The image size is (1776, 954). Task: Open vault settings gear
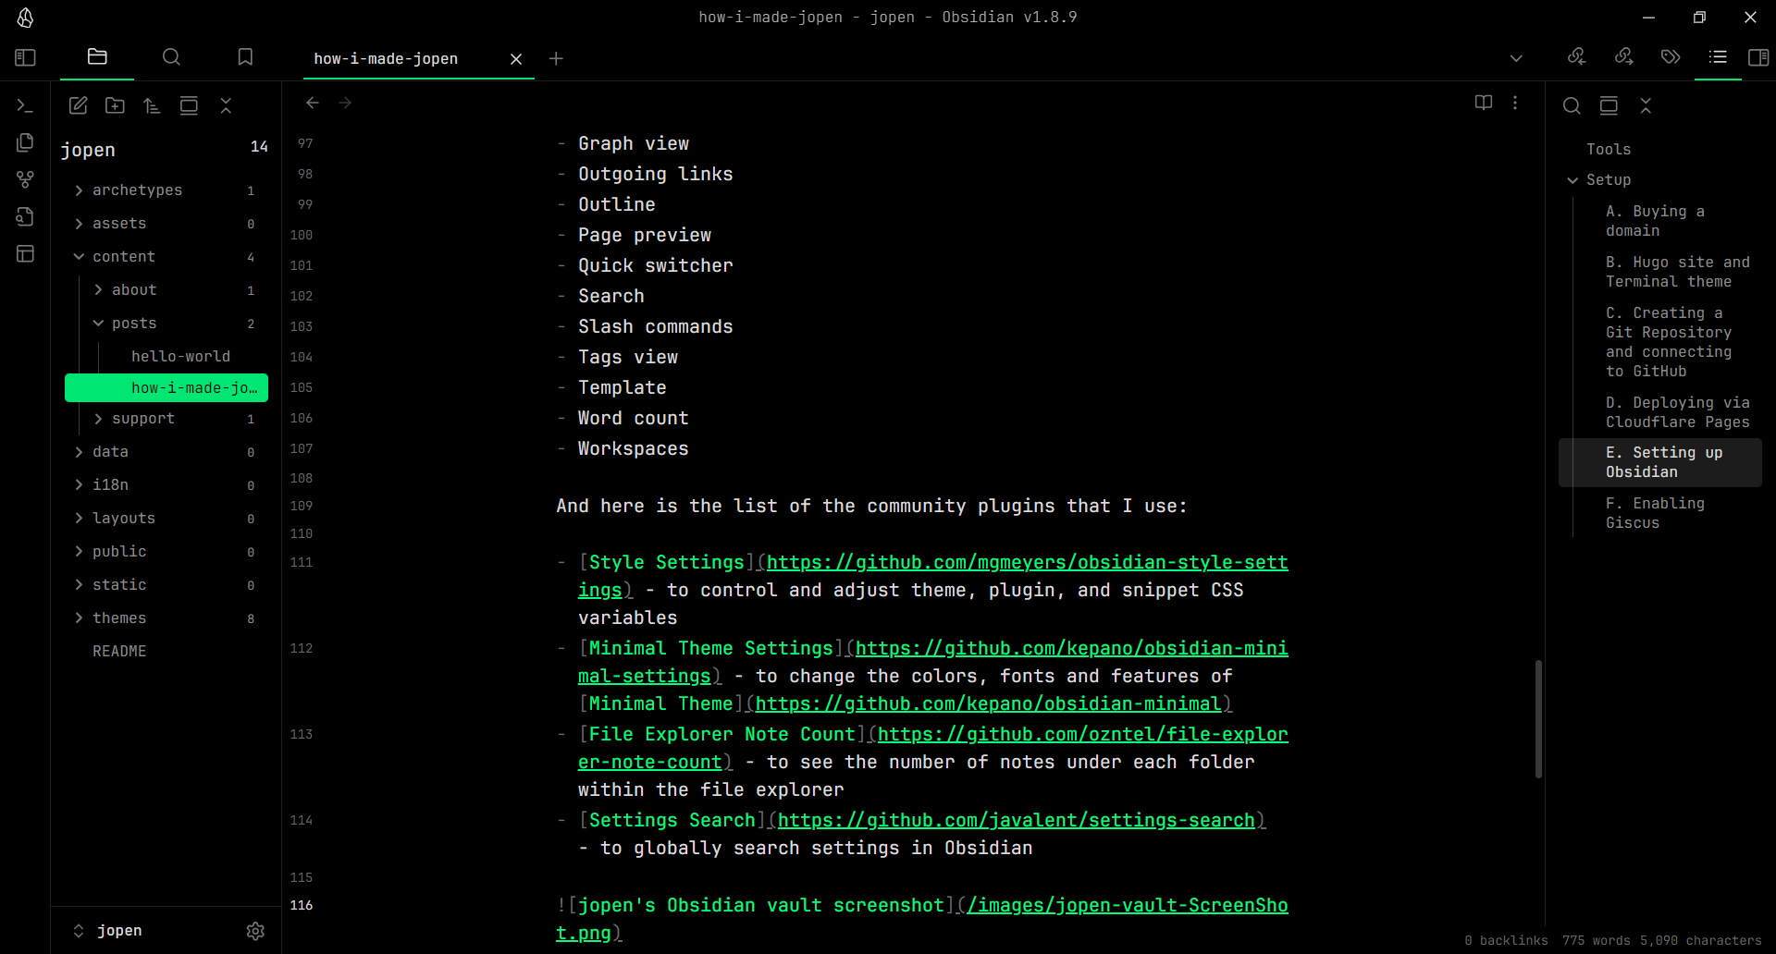pos(255,931)
